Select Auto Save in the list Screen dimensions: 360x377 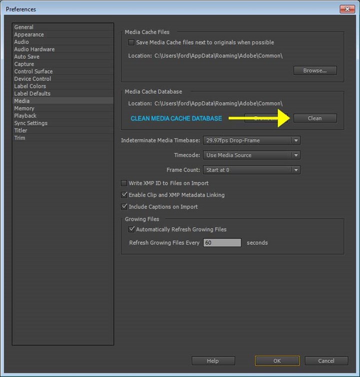[x=63, y=57]
